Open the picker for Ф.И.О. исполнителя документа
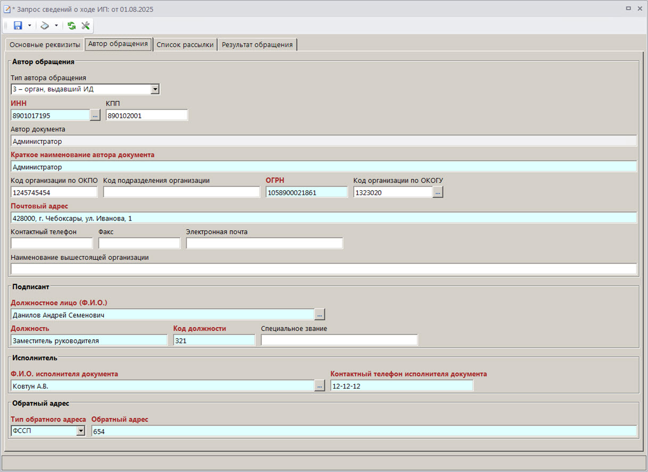This screenshot has width=648, height=472. pos(319,386)
